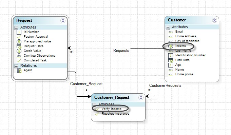
Task: Select the Id Number attribute
Action: tap(31, 32)
